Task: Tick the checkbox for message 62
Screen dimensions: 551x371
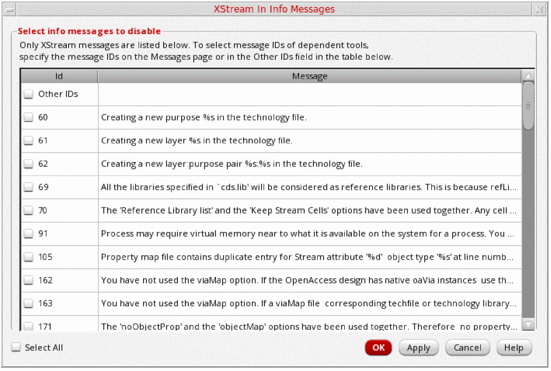Action: [28, 164]
